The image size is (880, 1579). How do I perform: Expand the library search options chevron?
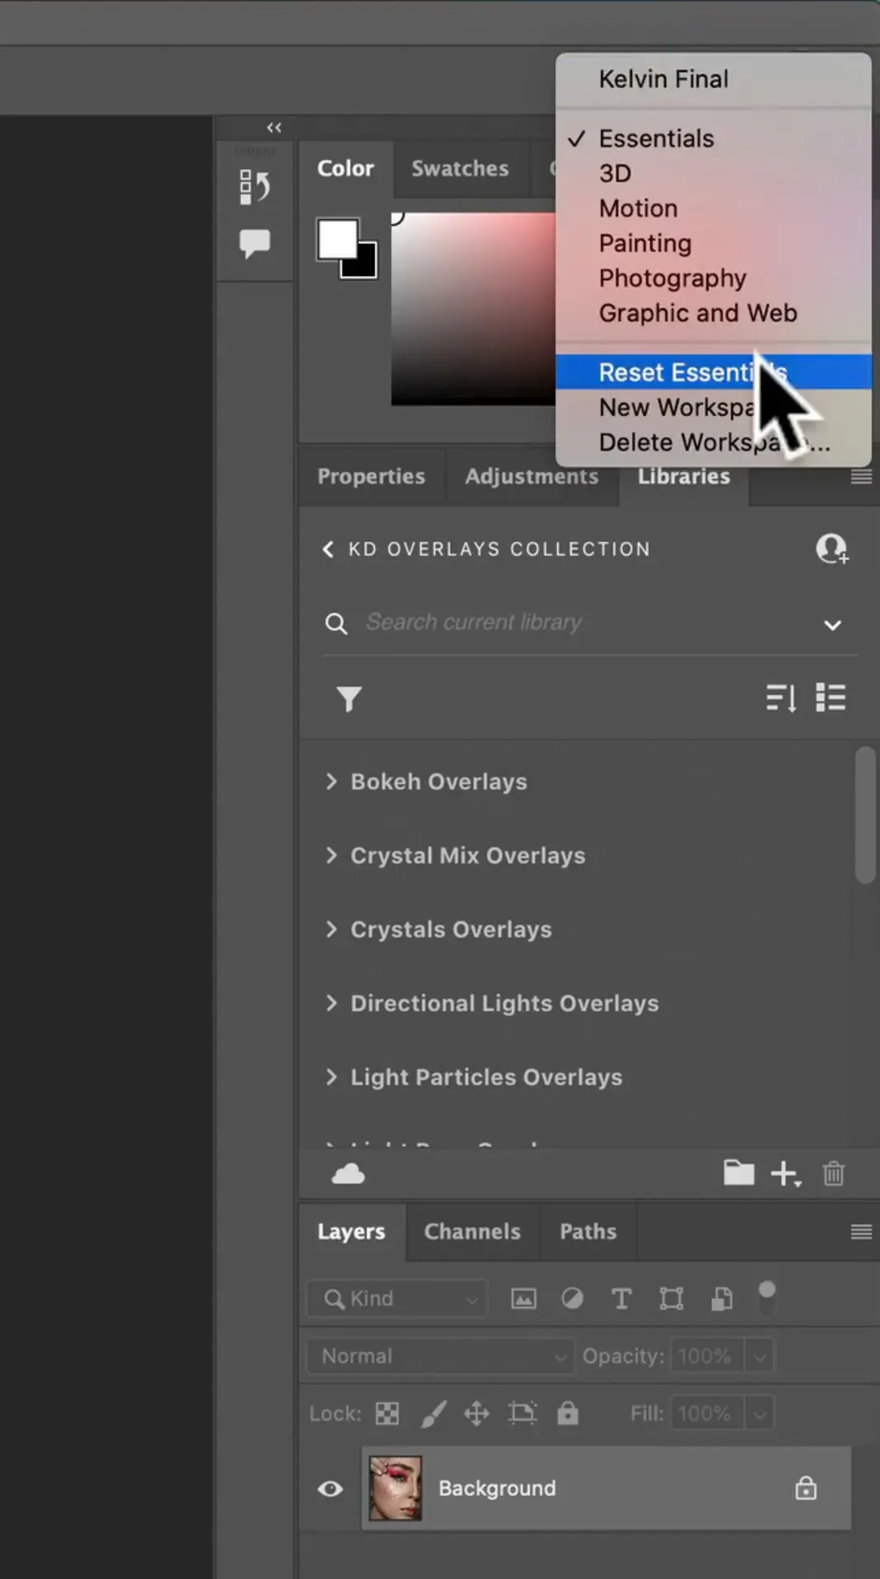[833, 625]
